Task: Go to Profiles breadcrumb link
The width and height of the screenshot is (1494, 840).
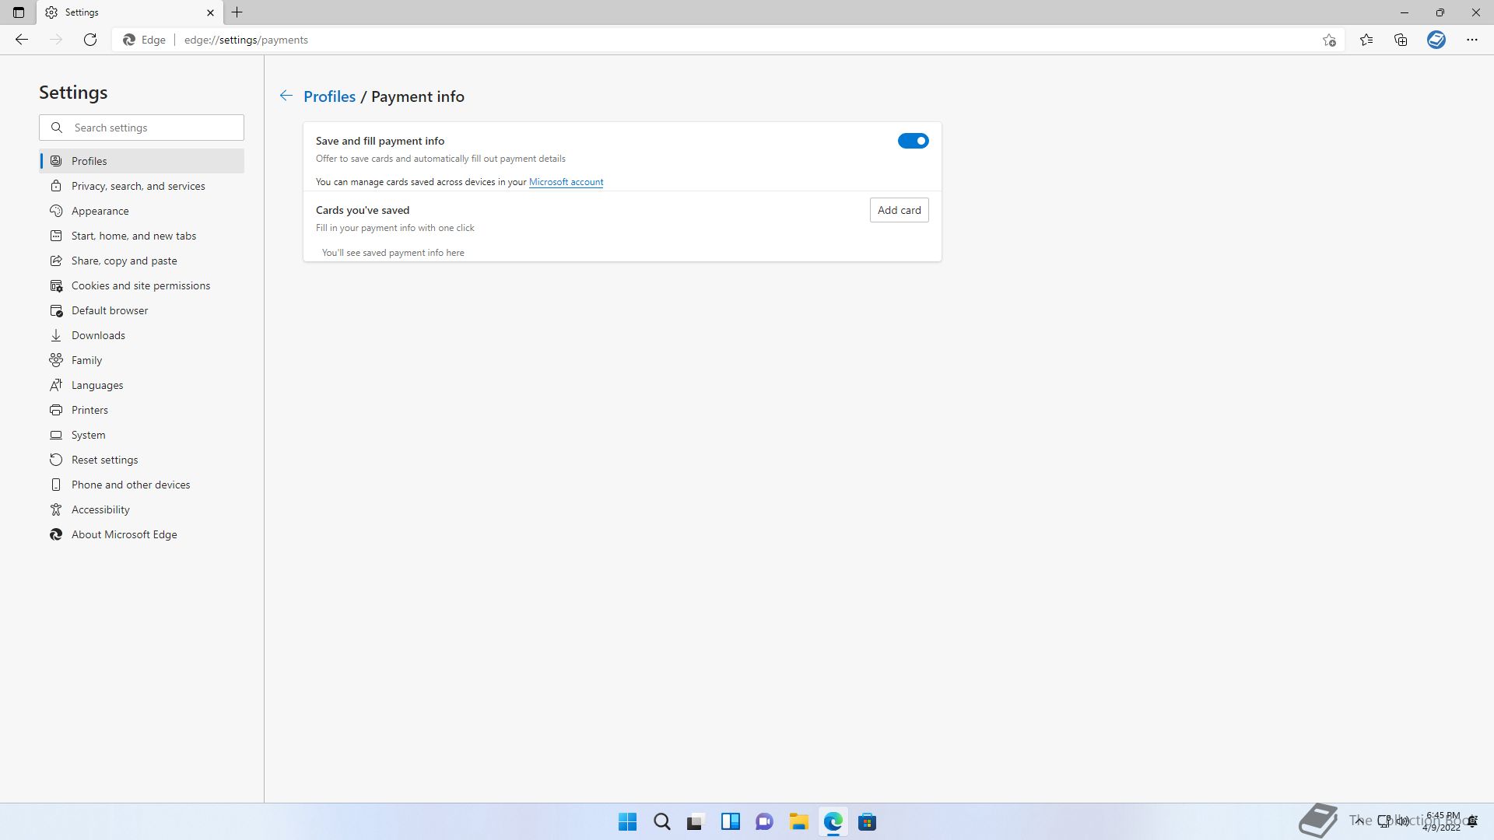Action: pos(329,96)
